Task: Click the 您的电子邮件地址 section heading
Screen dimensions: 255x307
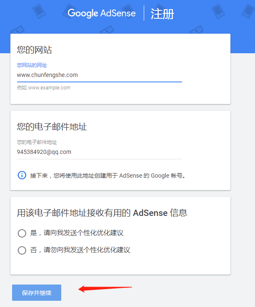Action: tap(52, 127)
